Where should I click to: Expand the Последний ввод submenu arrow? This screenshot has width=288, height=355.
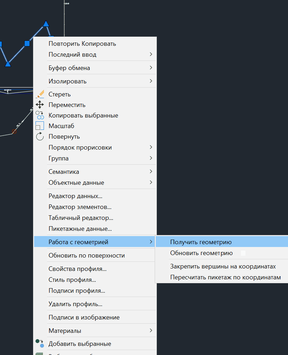click(x=151, y=55)
